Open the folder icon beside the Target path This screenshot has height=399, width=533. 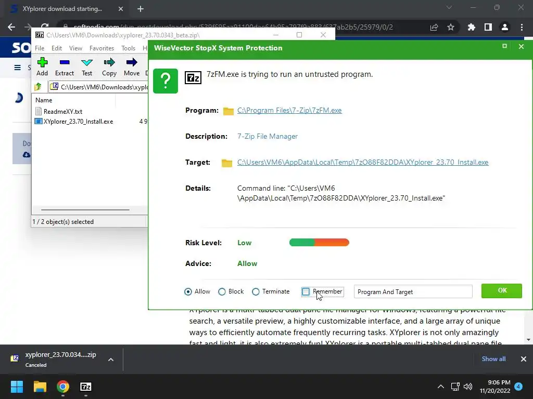click(227, 163)
